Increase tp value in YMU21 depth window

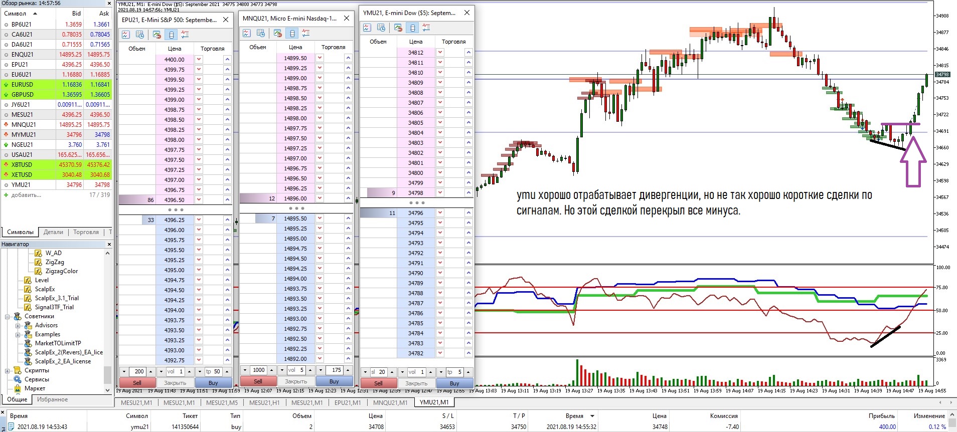(x=468, y=372)
